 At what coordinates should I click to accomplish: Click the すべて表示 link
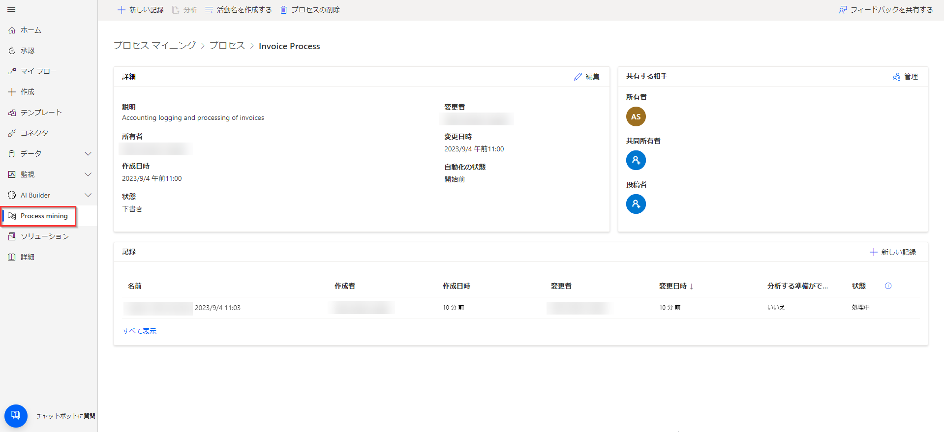coord(139,331)
